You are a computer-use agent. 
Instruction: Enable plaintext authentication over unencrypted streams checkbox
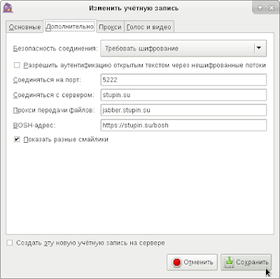(17, 65)
